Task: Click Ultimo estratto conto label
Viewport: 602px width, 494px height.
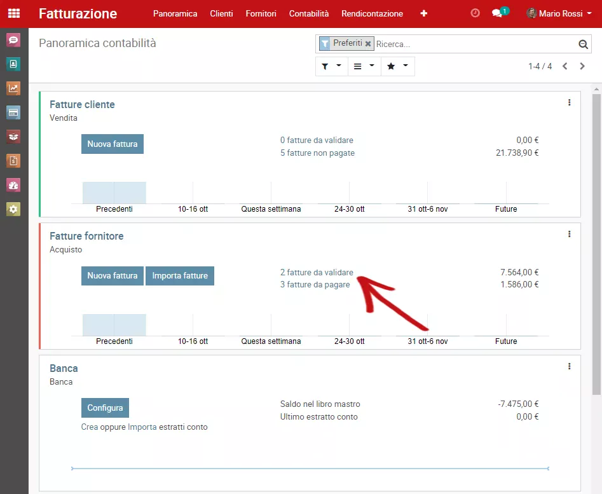Action: point(319,417)
